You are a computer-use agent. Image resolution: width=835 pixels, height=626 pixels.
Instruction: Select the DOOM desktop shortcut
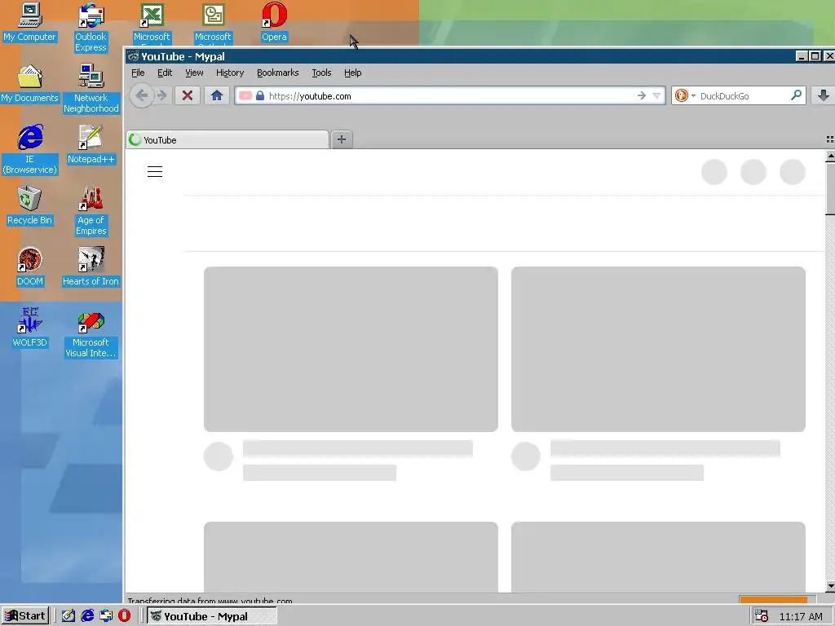pyautogui.click(x=30, y=267)
